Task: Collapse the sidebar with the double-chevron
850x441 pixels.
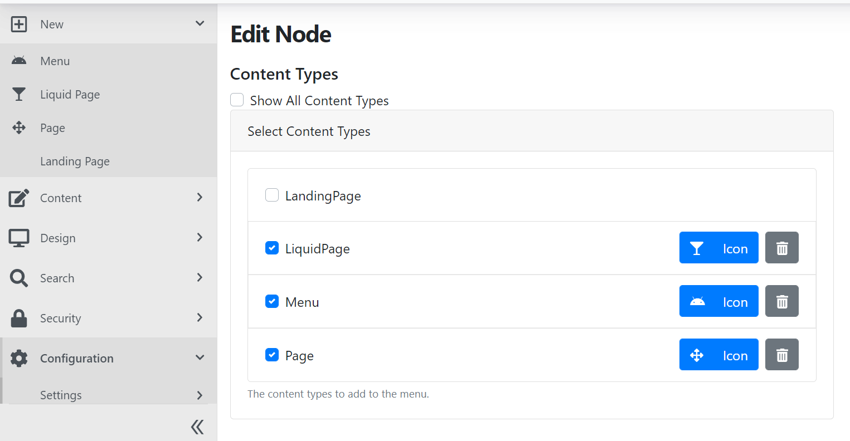Action: 197,427
